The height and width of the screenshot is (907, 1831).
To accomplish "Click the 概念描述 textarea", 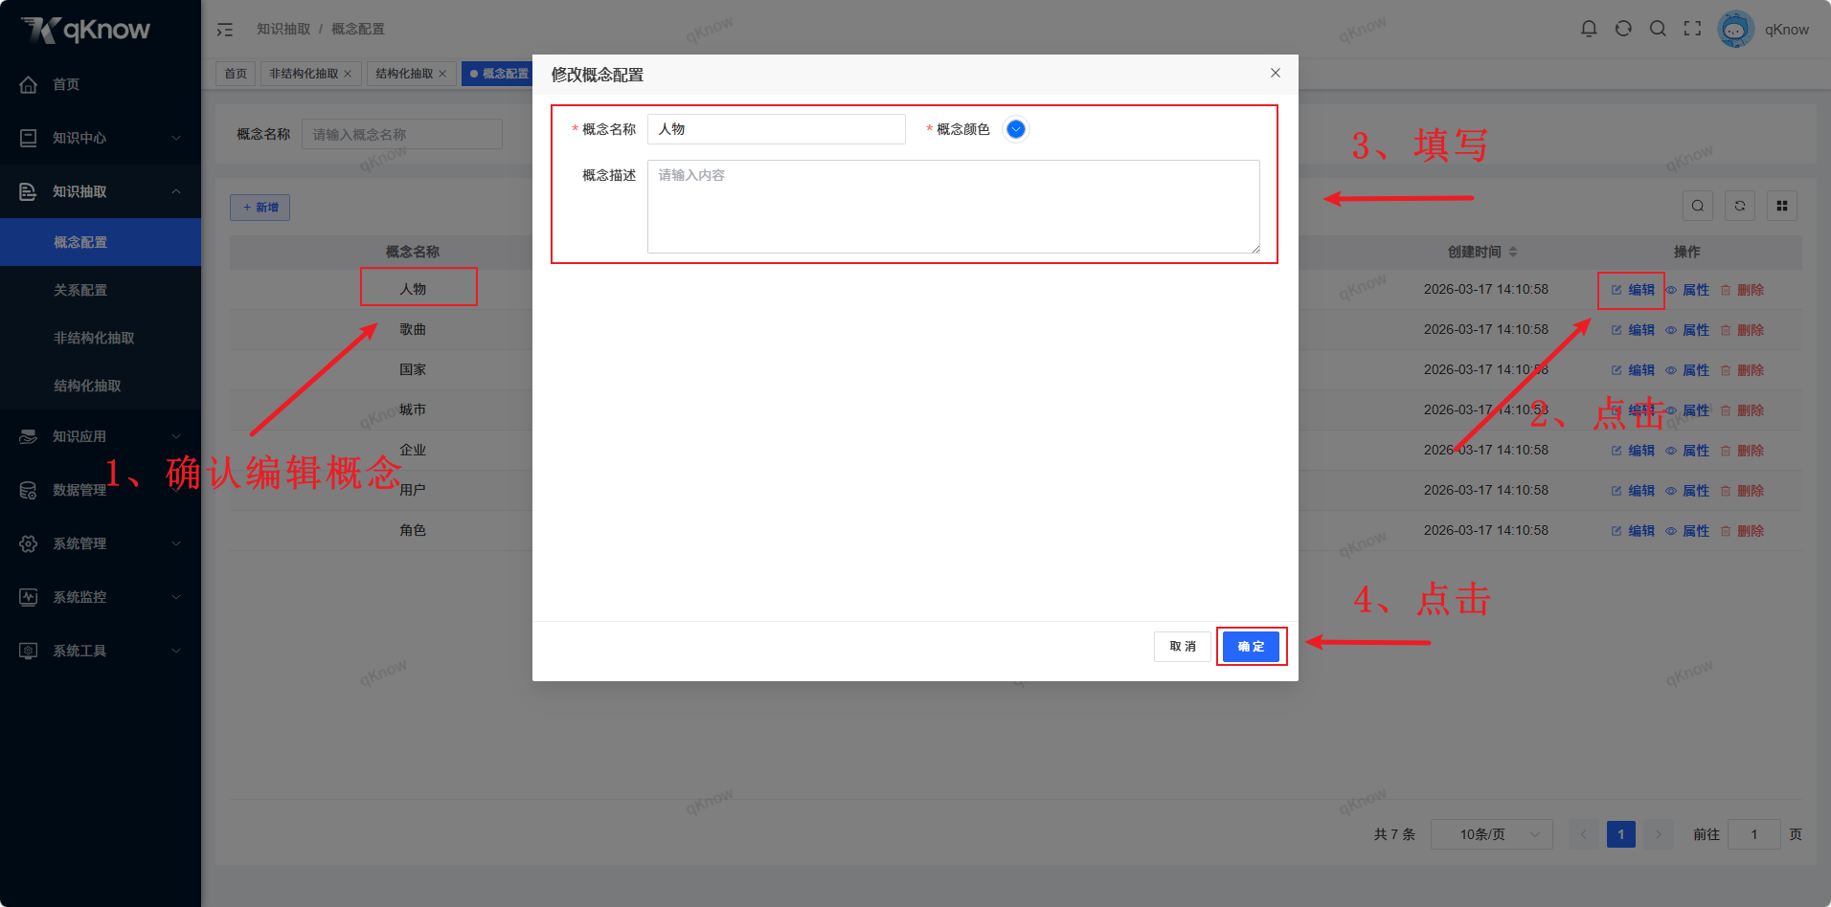I will coord(954,207).
